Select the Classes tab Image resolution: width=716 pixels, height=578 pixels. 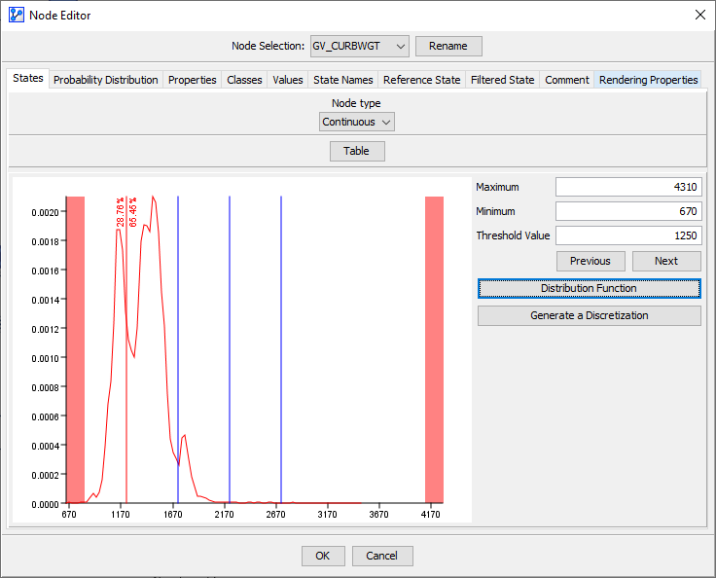coord(244,80)
